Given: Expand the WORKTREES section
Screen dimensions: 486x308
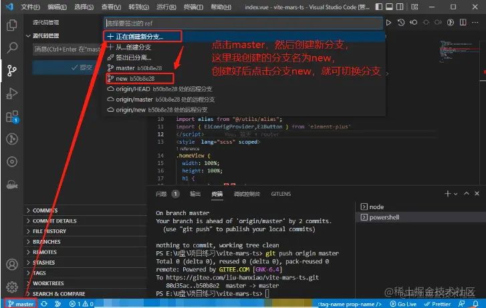Looking at the screenshot, I should coord(86,283).
